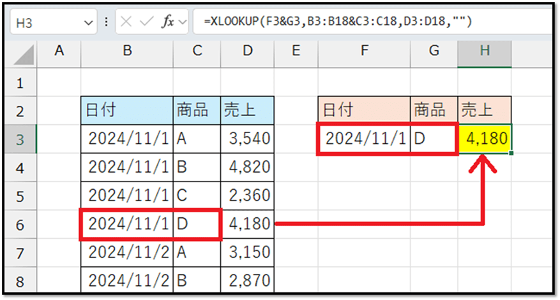
Task: Click cell F3 containing date 2024/11/1
Action: (364, 139)
